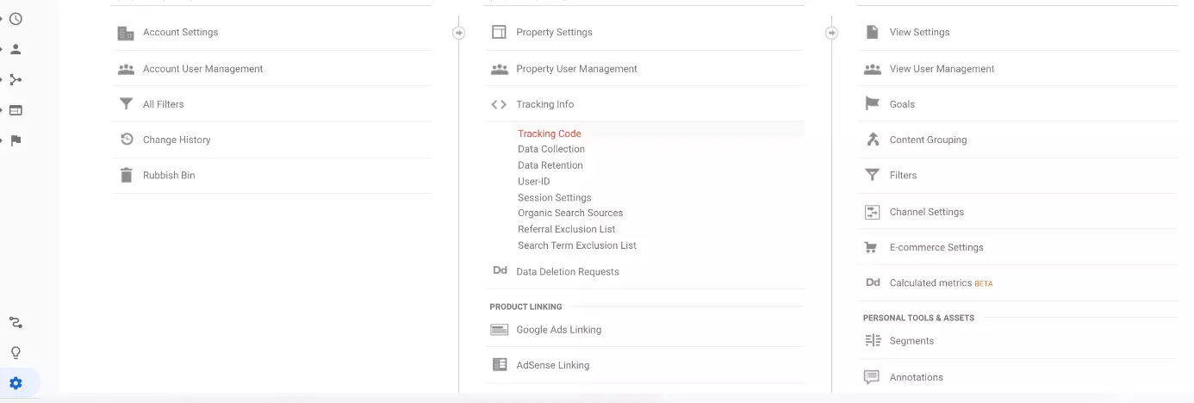Open E-commerce Settings
1194x403 pixels.
click(936, 247)
